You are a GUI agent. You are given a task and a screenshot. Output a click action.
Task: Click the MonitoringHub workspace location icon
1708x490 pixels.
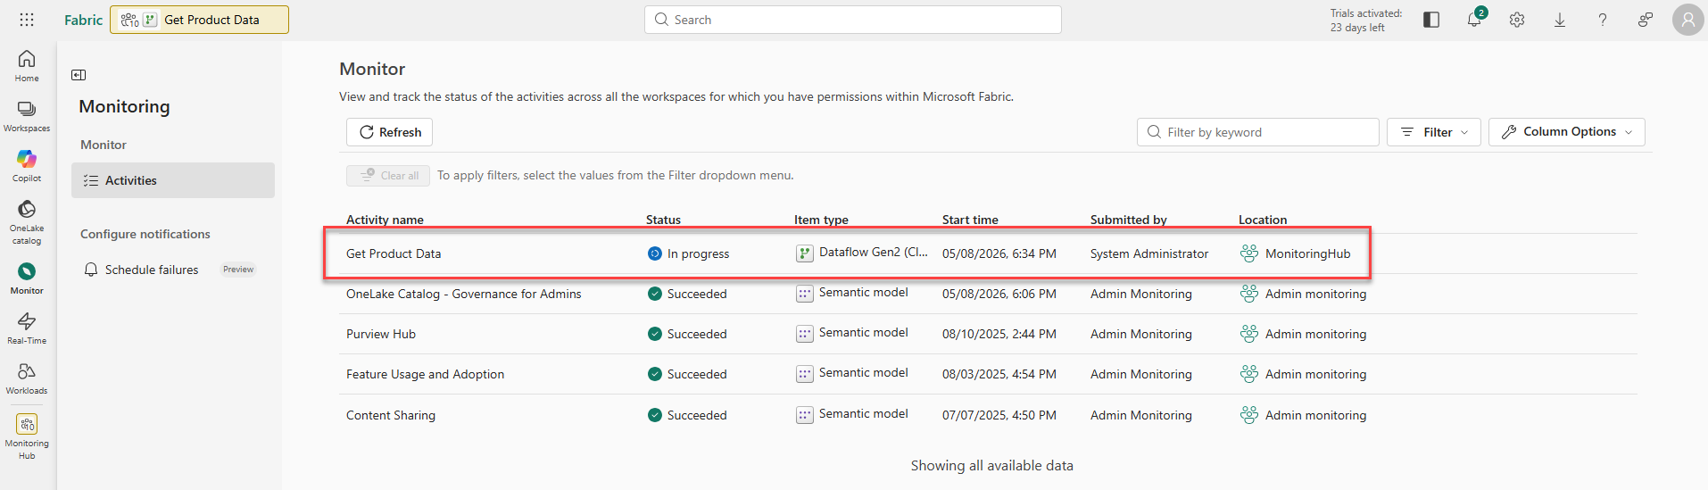[x=1249, y=253]
